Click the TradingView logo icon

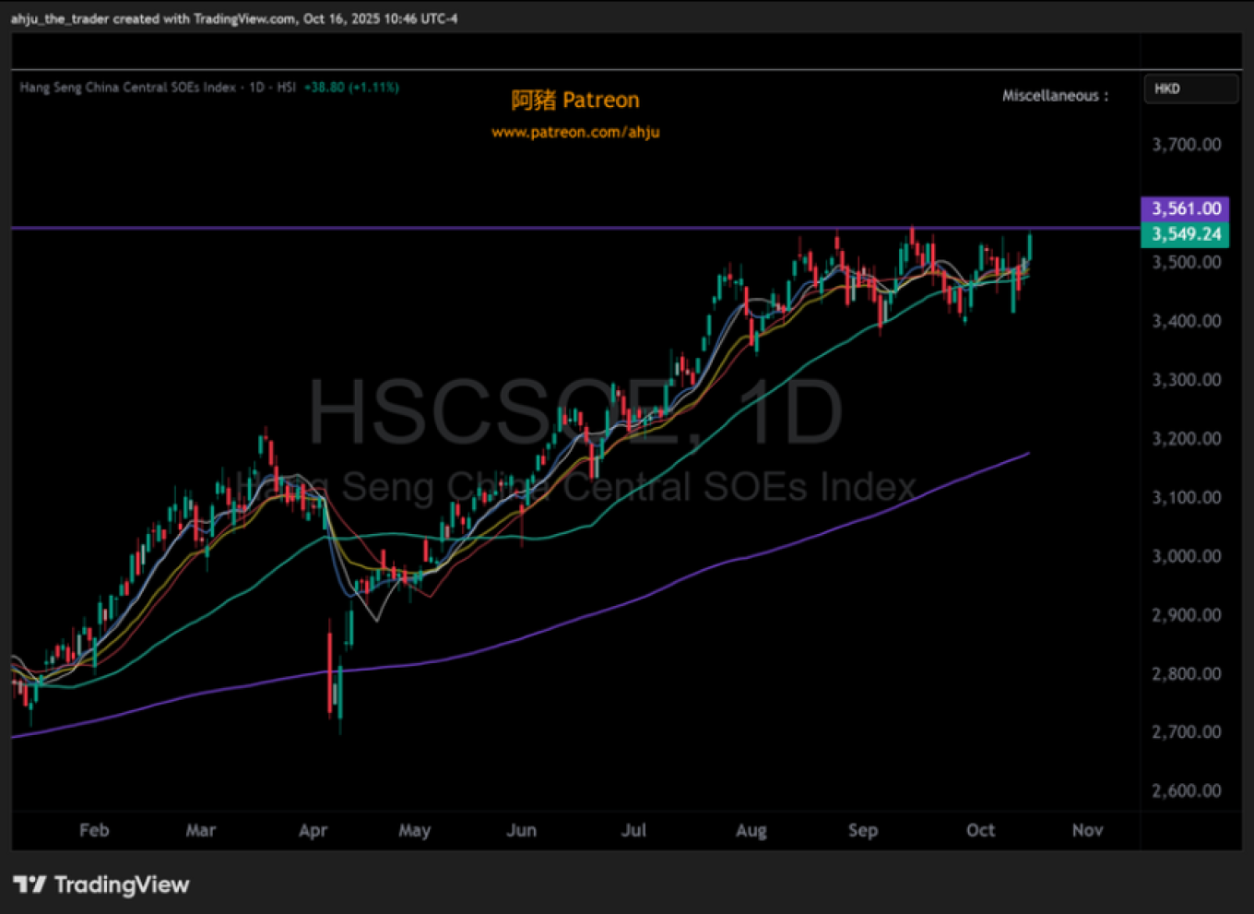[x=30, y=885]
